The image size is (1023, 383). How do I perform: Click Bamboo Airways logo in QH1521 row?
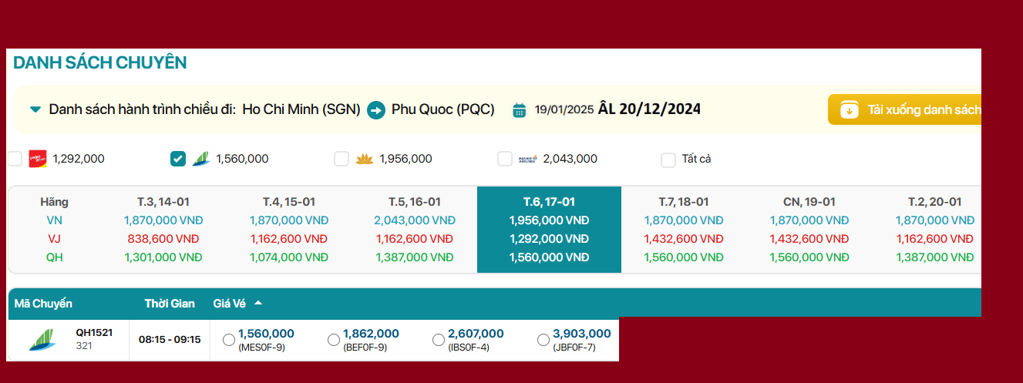(42, 339)
